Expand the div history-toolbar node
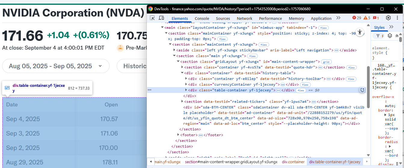 [x=186, y=79]
